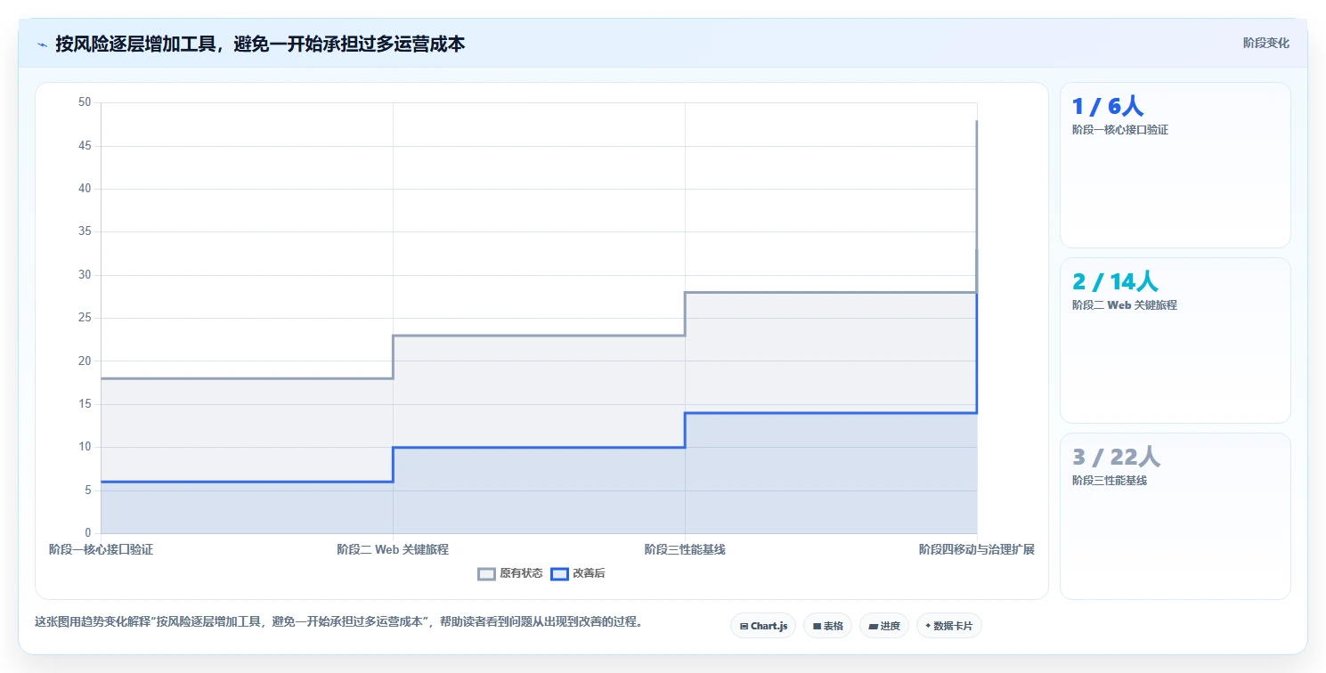The height and width of the screenshot is (673, 1326).
Task: Click the 改善后 legend label
Action: tap(589, 574)
